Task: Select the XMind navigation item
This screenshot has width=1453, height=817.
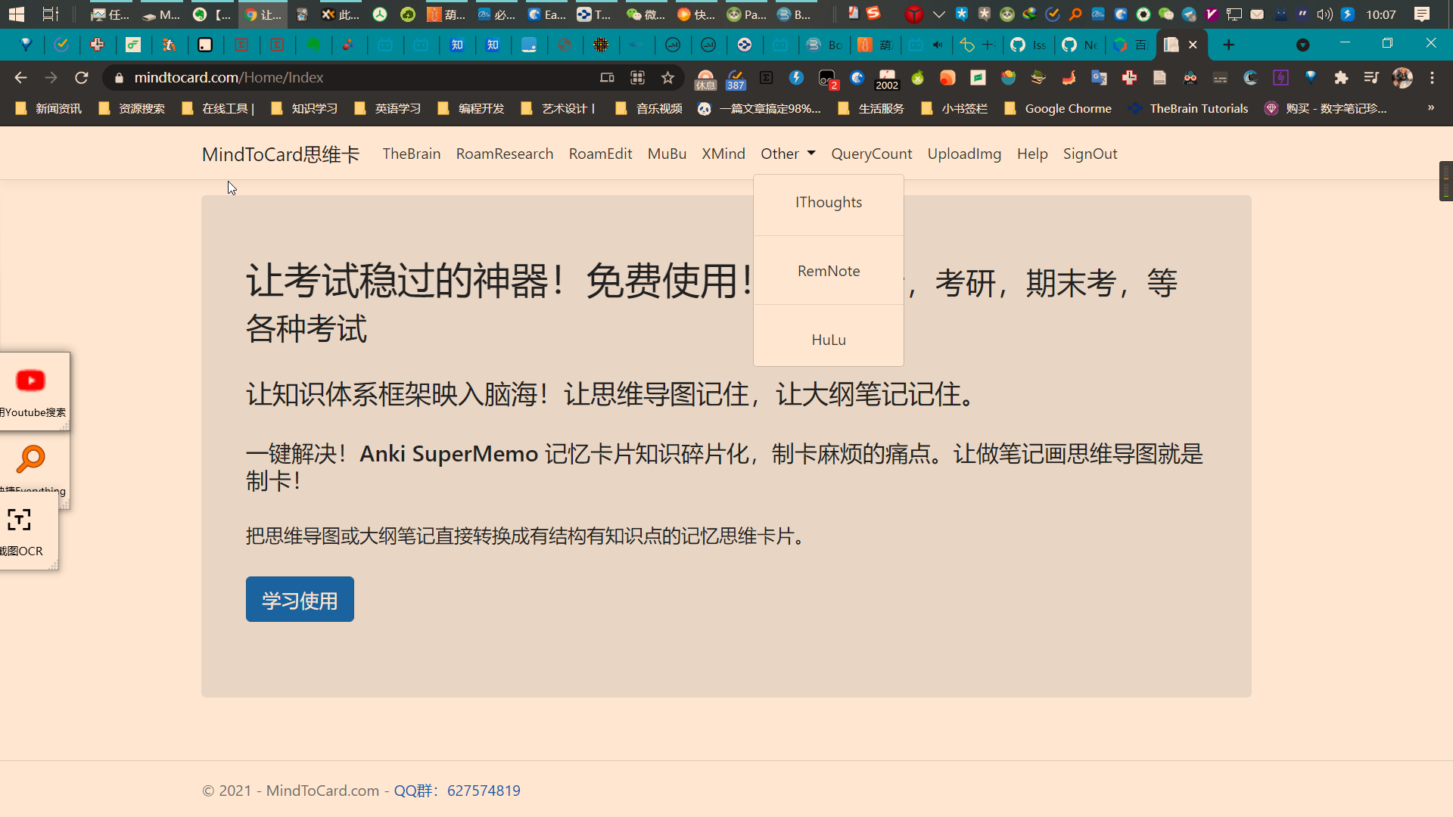Action: 723,154
